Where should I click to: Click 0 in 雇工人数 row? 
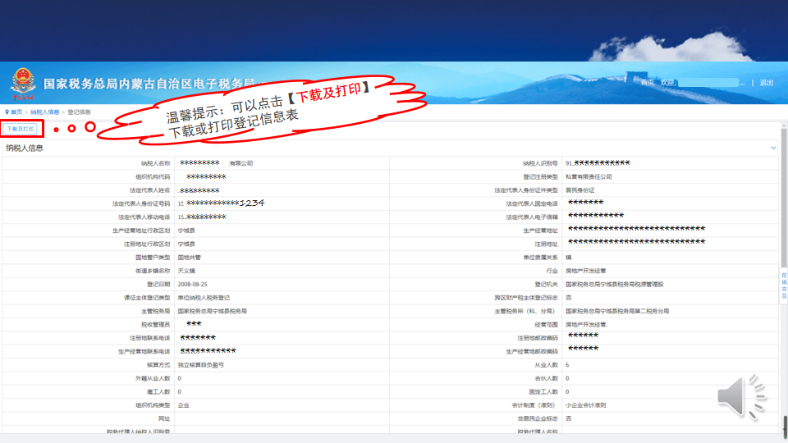[180, 392]
